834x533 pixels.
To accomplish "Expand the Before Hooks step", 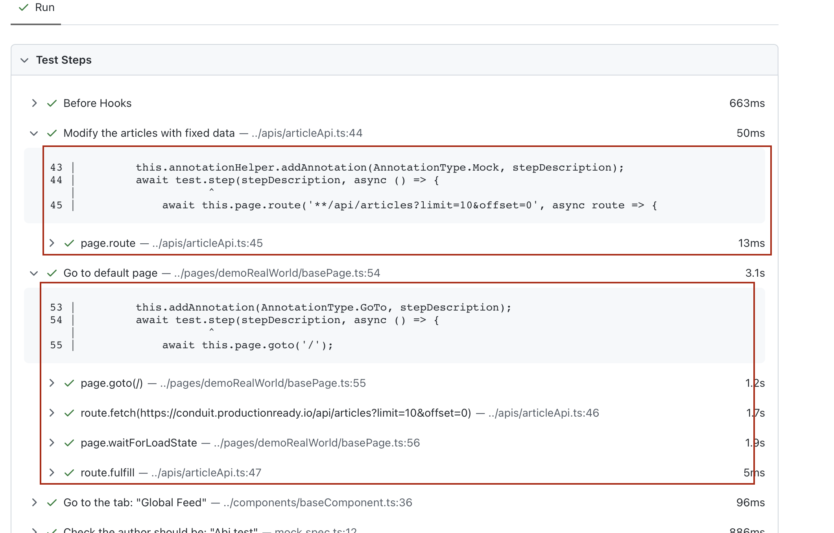I will (x=35, y=103).
